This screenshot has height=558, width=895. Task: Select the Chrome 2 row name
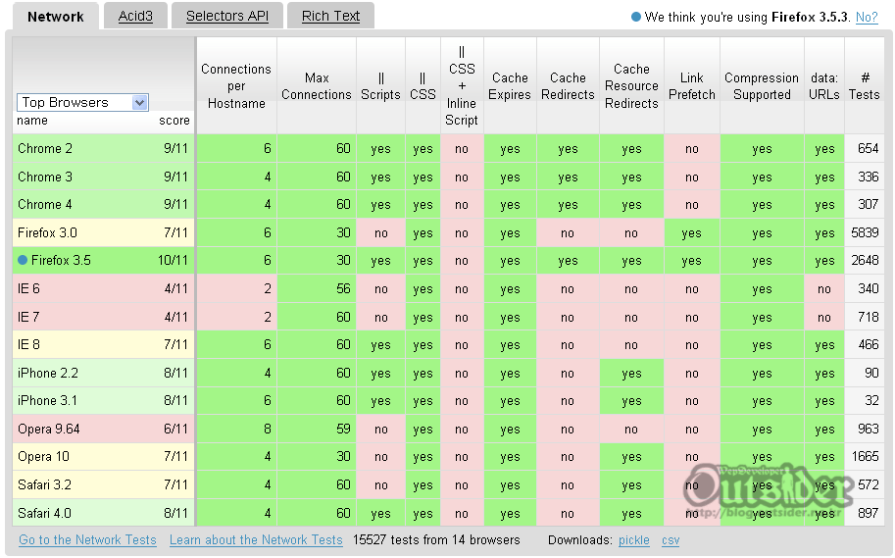45,148
